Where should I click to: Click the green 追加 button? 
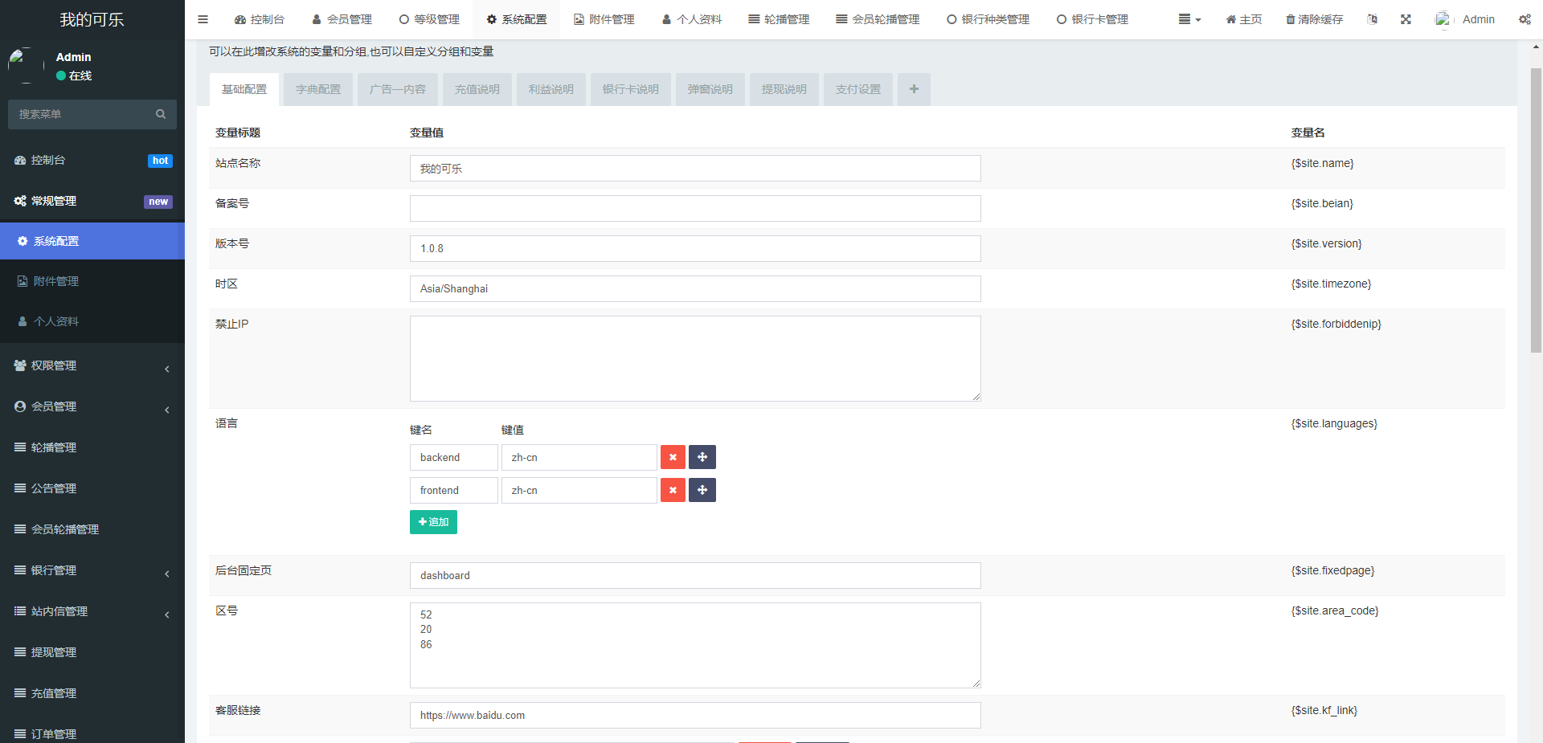pos(433,522)
